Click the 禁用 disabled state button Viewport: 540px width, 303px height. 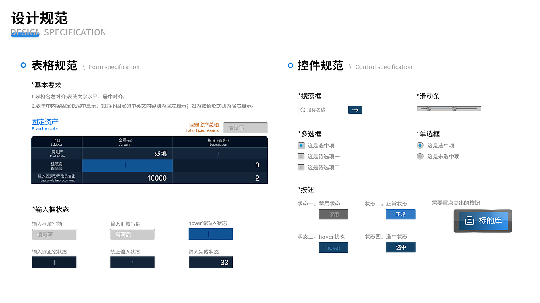[x=333, y=214]
